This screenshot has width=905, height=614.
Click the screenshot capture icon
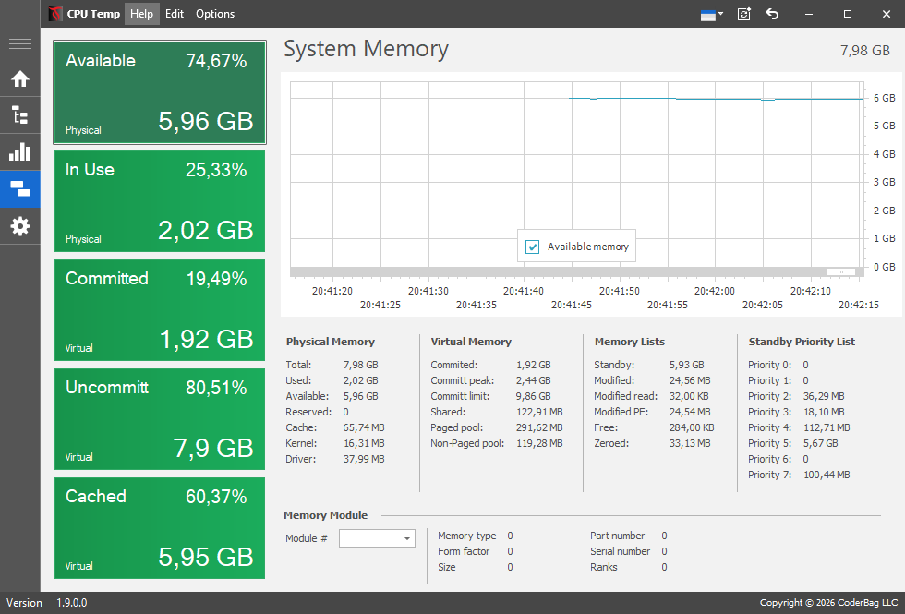(744, 14)
